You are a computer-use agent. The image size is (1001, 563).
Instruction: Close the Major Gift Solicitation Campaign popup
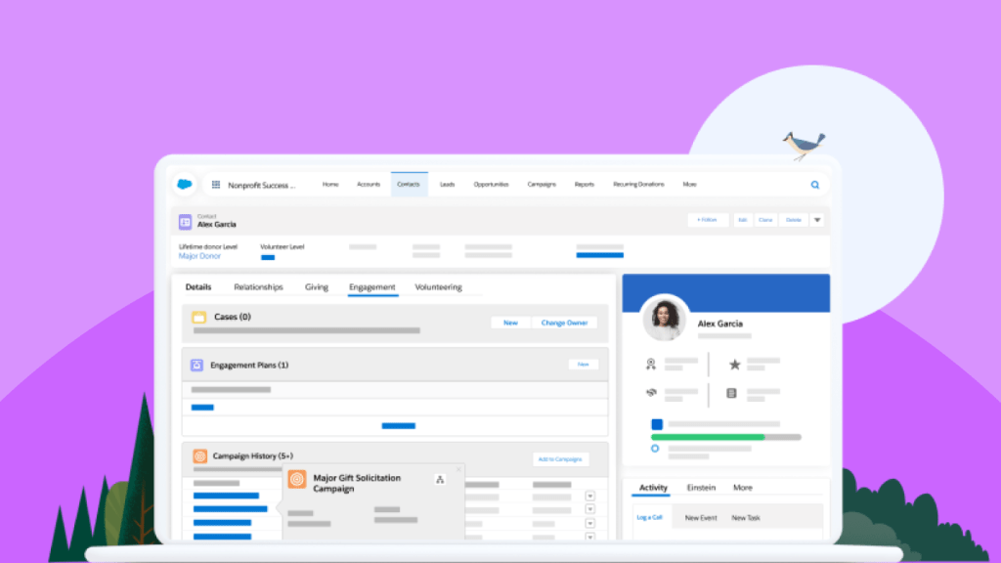(x=458, y=470)
